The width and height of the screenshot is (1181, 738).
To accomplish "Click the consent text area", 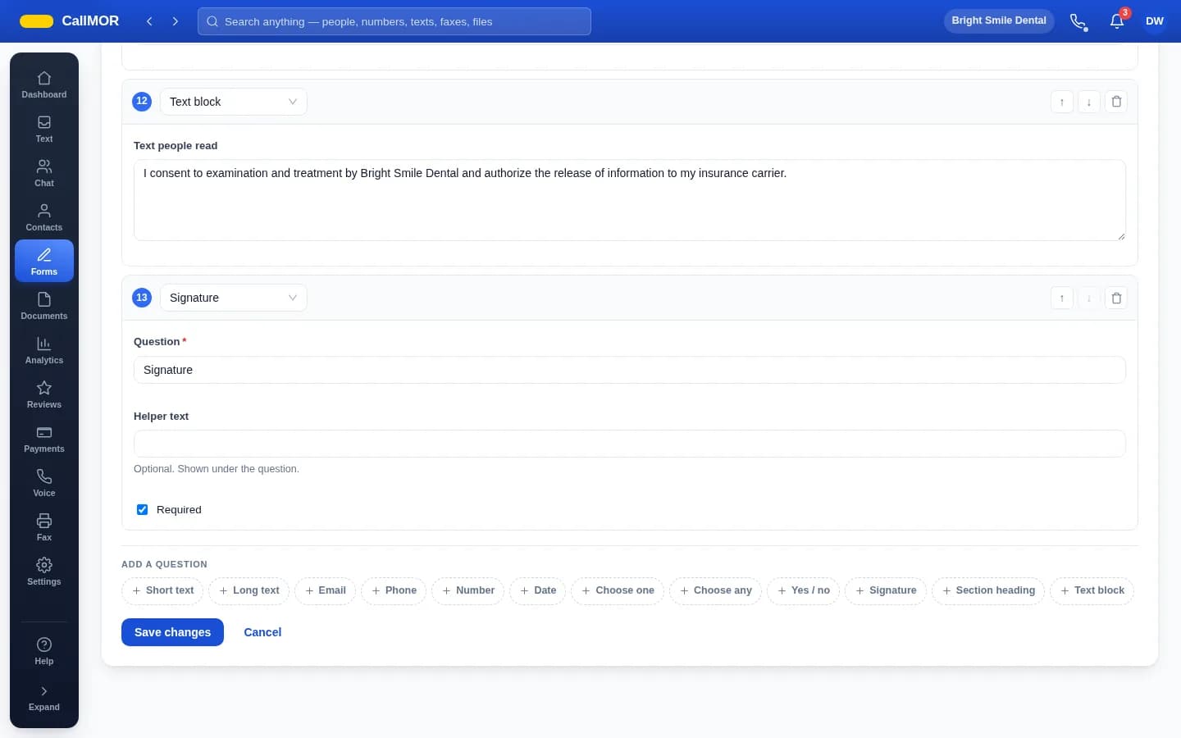I will 630,200.
